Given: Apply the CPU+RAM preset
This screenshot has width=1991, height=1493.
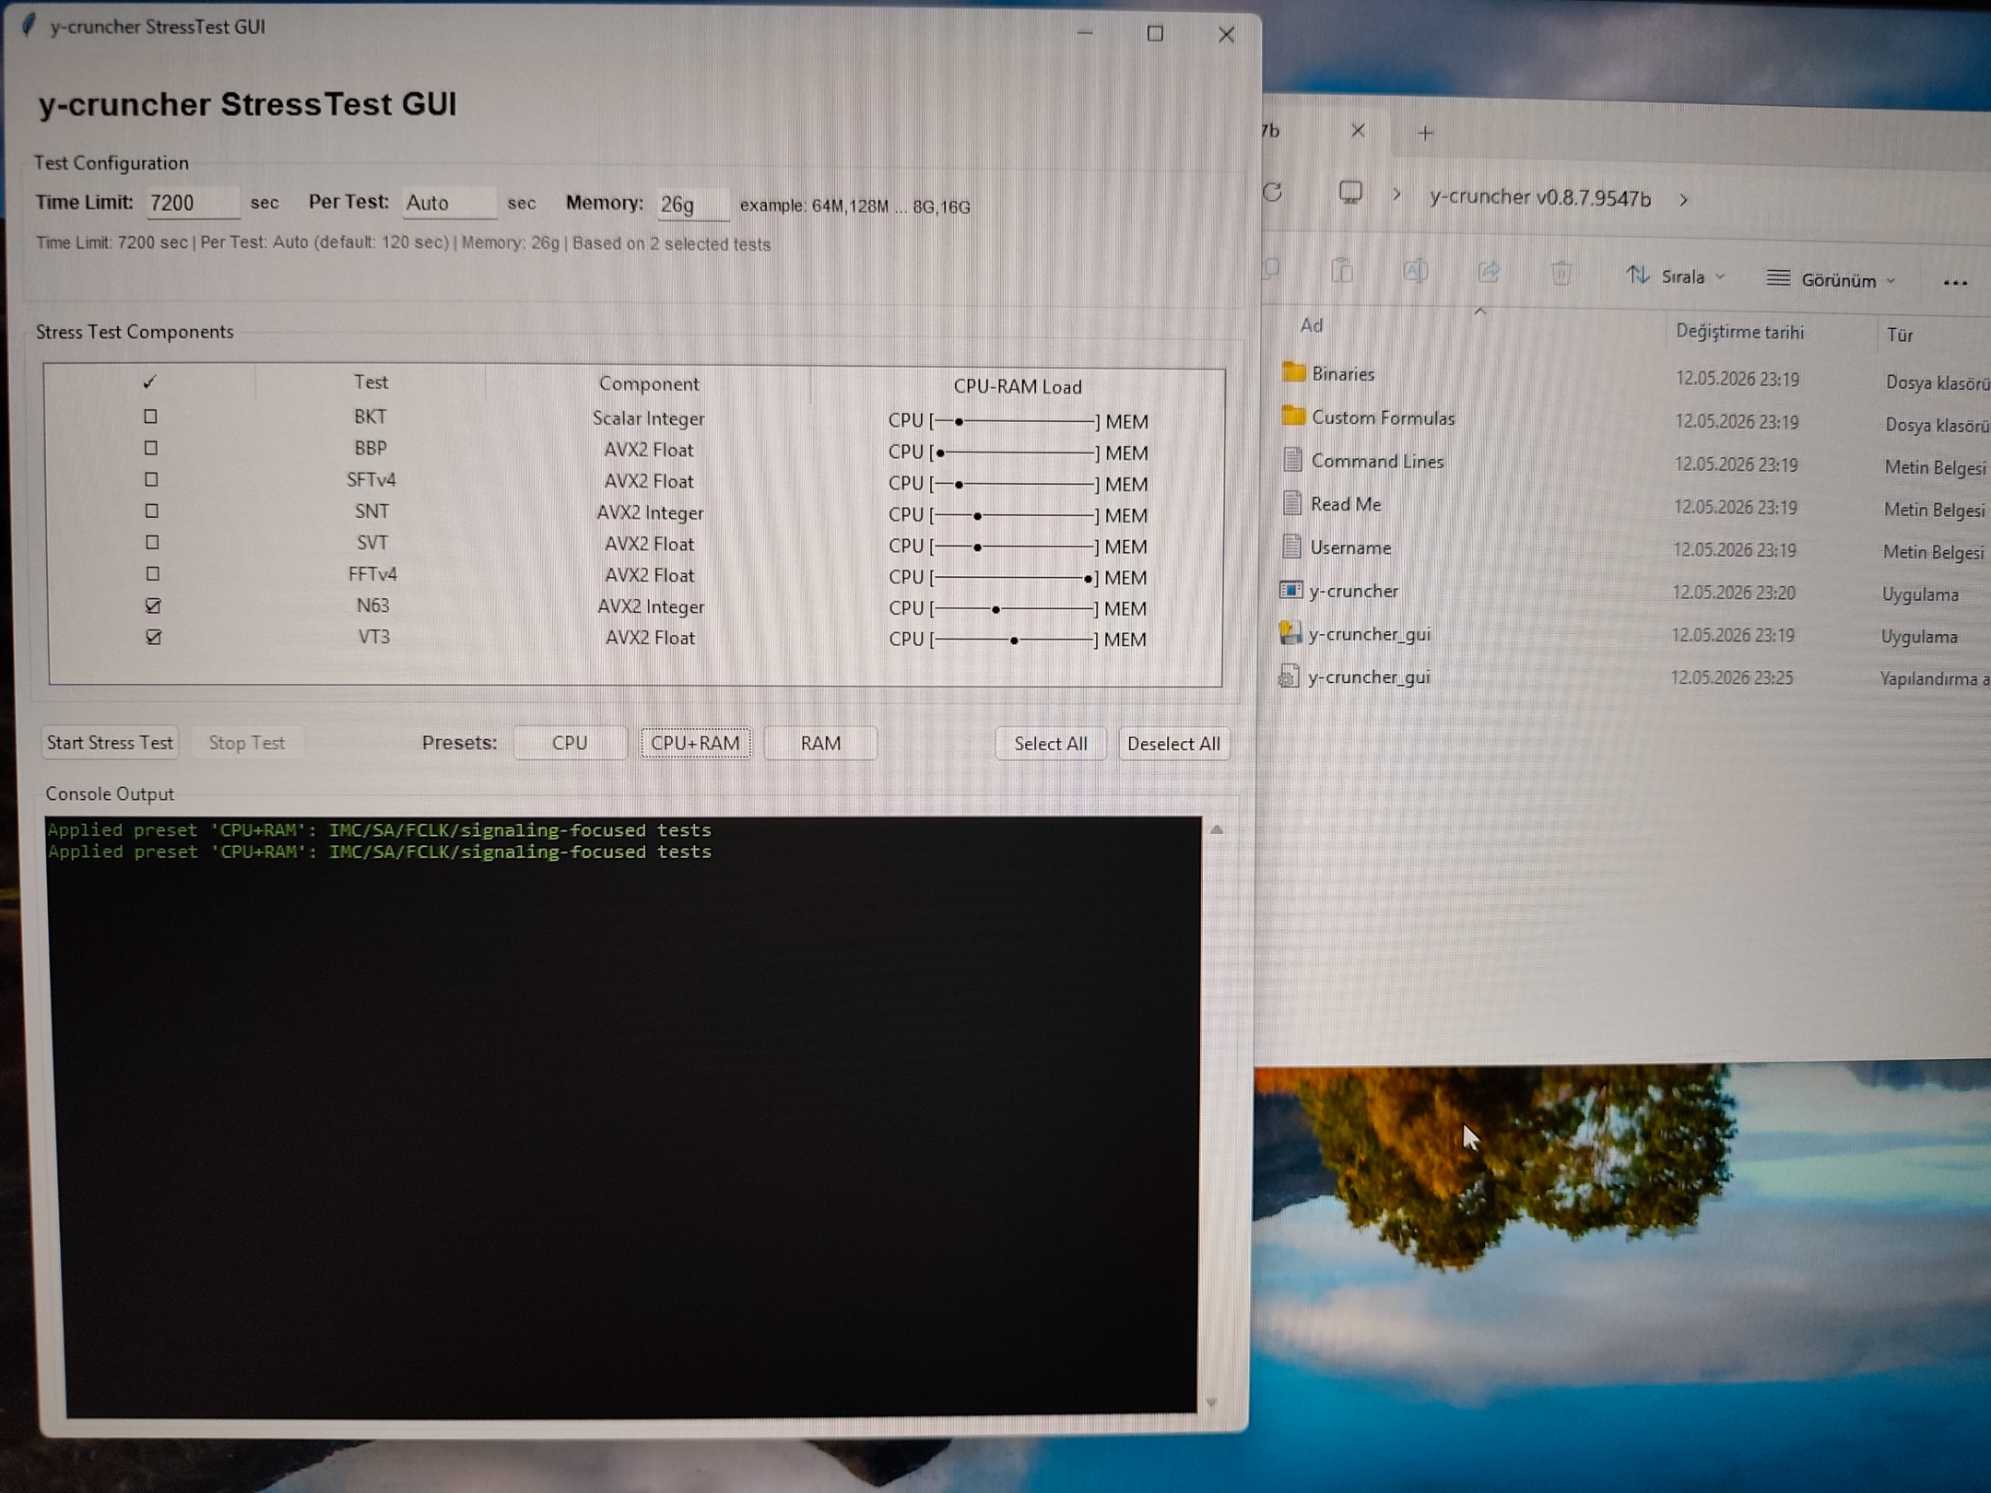Looking at the screenshot, I should [x=695, y=743].
